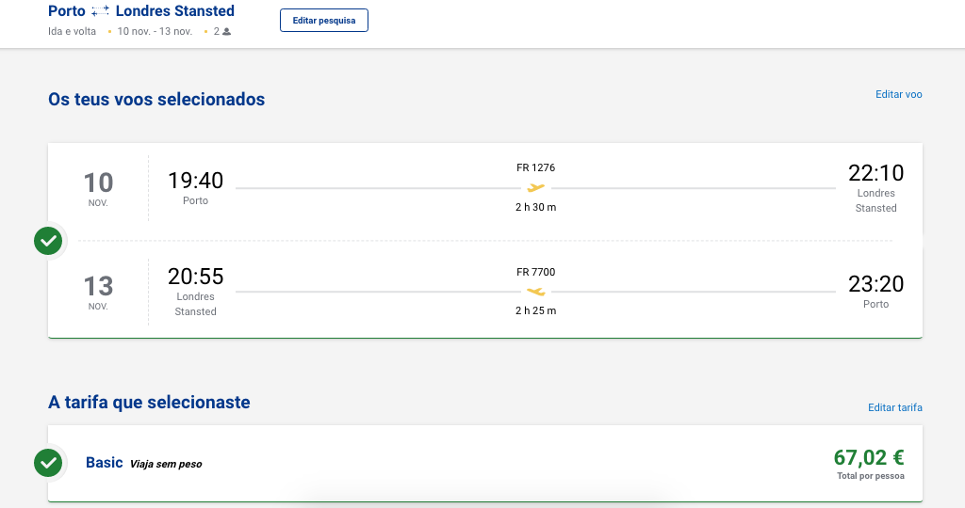The height and width of the screenshot is (508, 965).
Task: Click flight number FR 1276
Action: coord(535,167)
